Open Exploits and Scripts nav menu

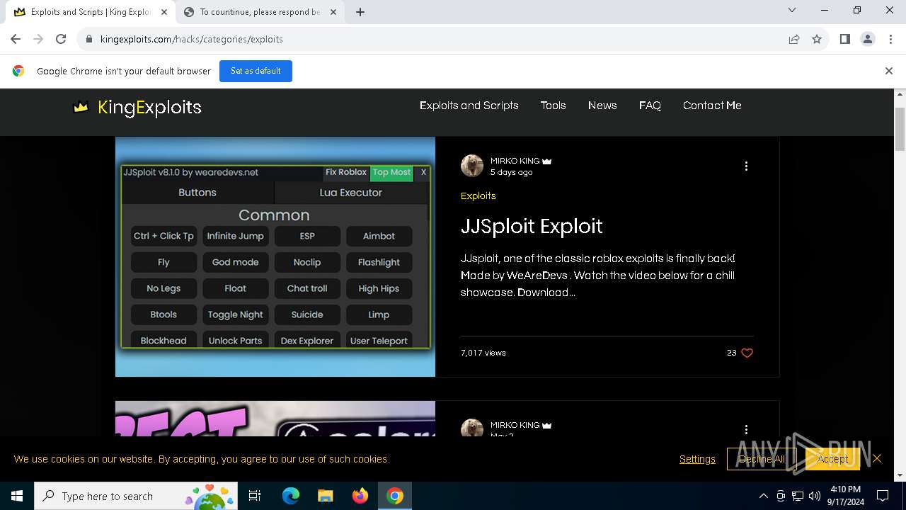tap(469, 106)
